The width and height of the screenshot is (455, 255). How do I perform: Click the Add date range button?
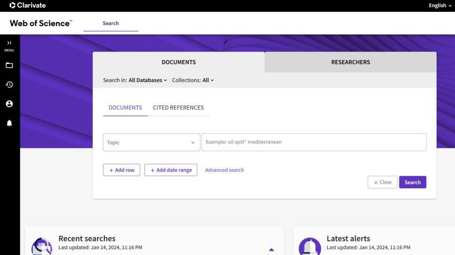(x=171, y=170)
